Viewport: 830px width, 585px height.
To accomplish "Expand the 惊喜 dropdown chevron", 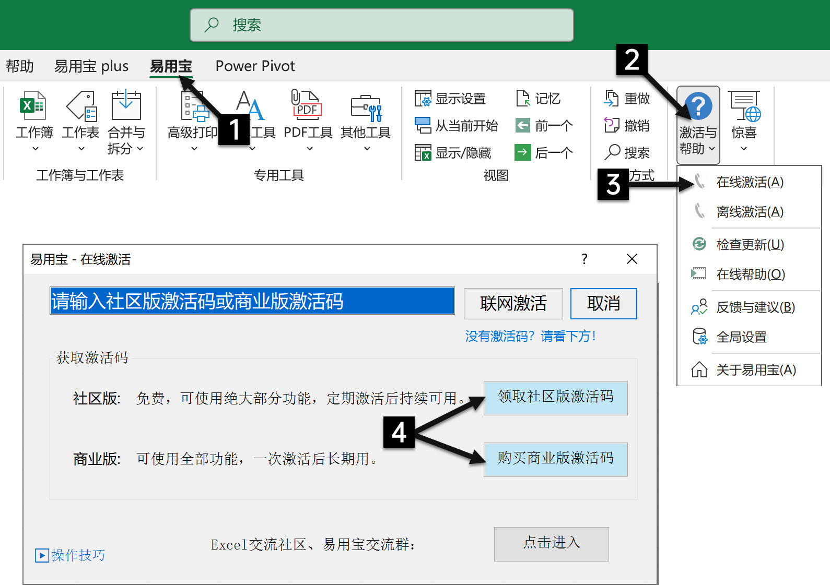I will (744, 149).
